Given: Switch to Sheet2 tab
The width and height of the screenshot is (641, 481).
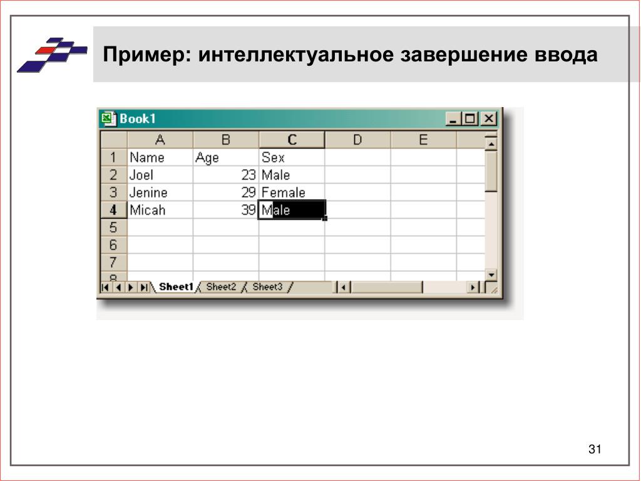Looking at the screenshot, I should pyautogui.click(x=221, y=287).
